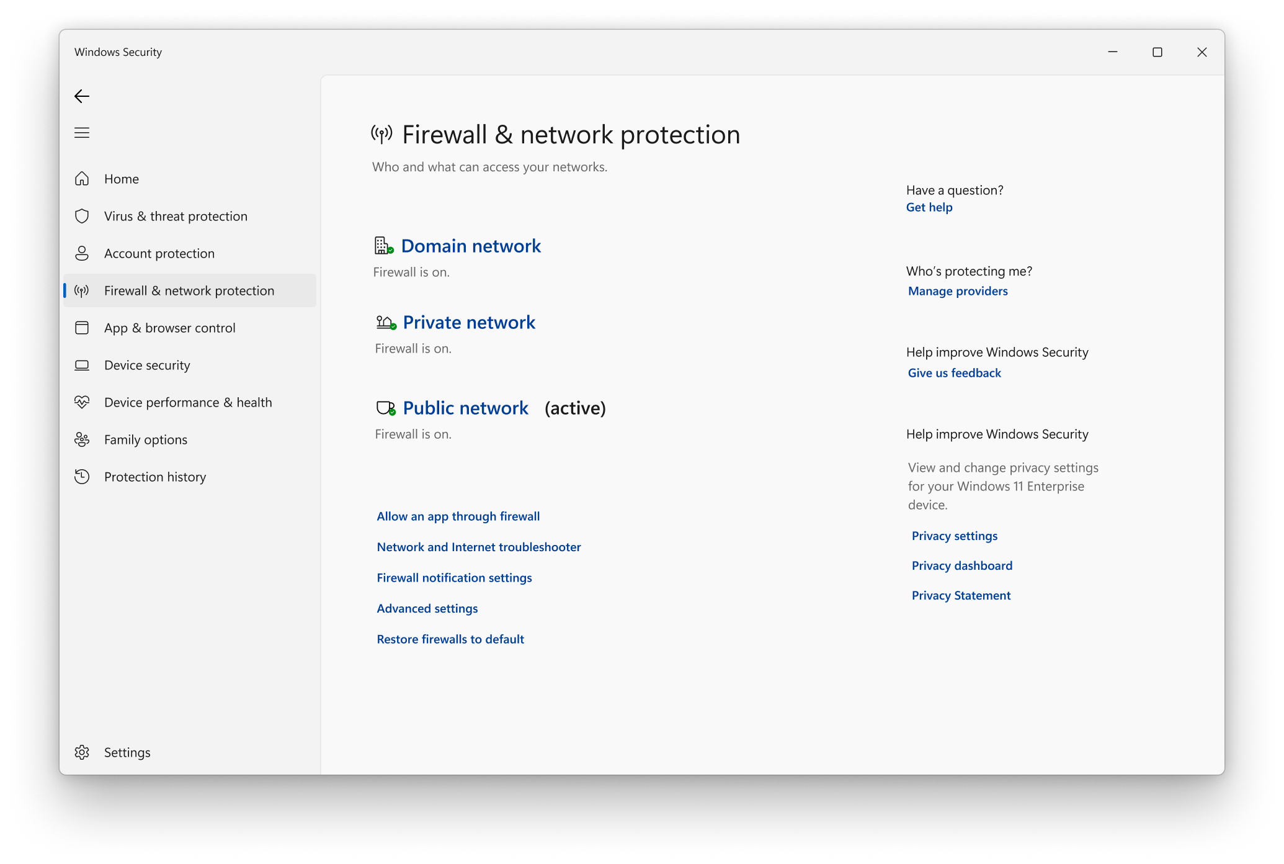Click Manage providers link
Viewport: 1284px width, 864px height.
(956, 291)
